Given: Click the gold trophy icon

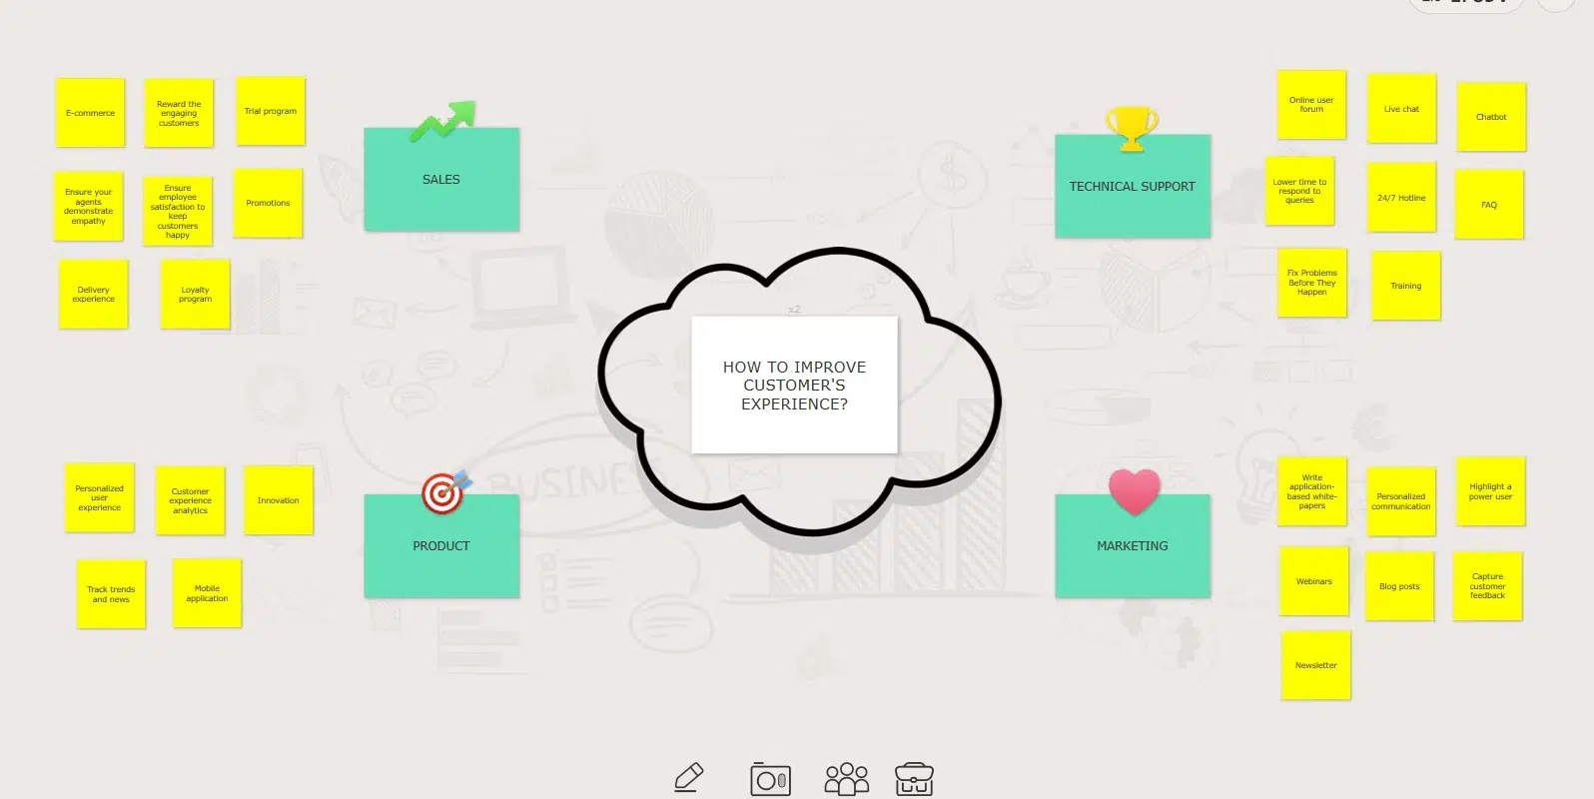Looking at the screenshot, I should pos(1132,129).
